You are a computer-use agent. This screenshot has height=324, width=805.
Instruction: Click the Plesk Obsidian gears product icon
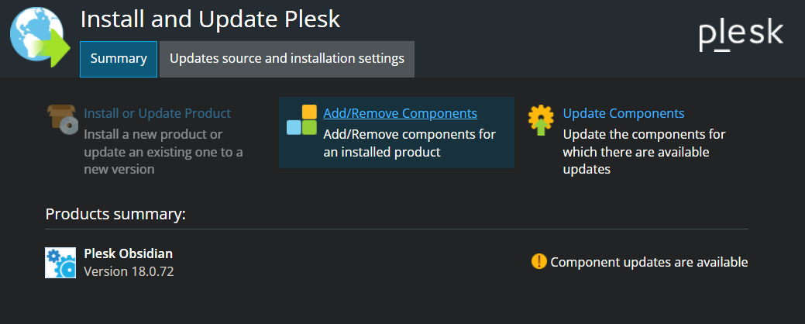coord(60,263)
